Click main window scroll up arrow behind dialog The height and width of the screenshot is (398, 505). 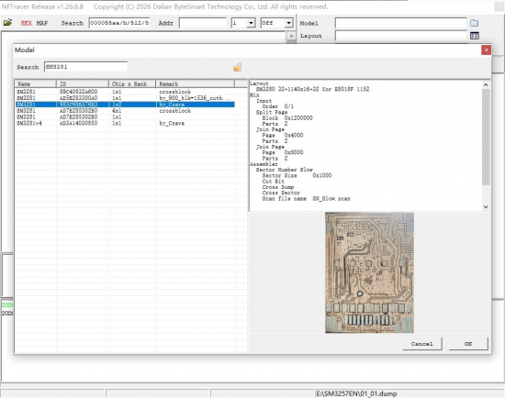(291, 36)
